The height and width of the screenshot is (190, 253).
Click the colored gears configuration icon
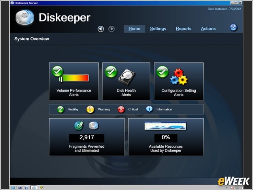(179, 77)
